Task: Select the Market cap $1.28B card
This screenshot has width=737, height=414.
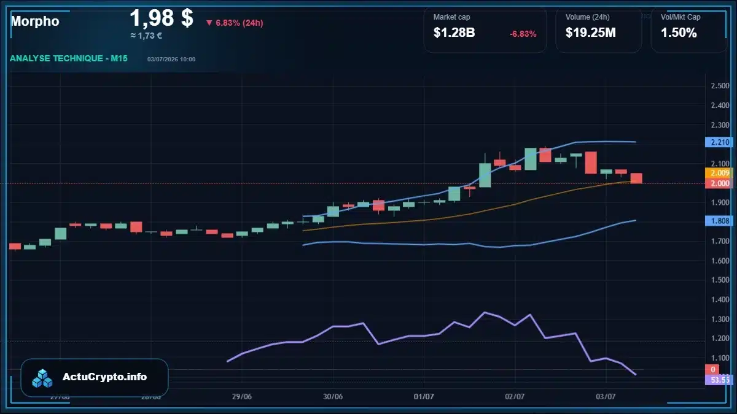Action: pyautogui.click(x=485, y=30)
